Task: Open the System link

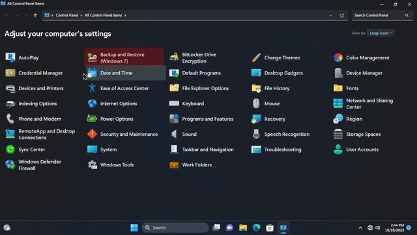Action: (x=108, y=149)
